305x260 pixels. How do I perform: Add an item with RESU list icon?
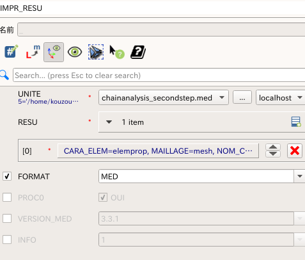[296, 122]
